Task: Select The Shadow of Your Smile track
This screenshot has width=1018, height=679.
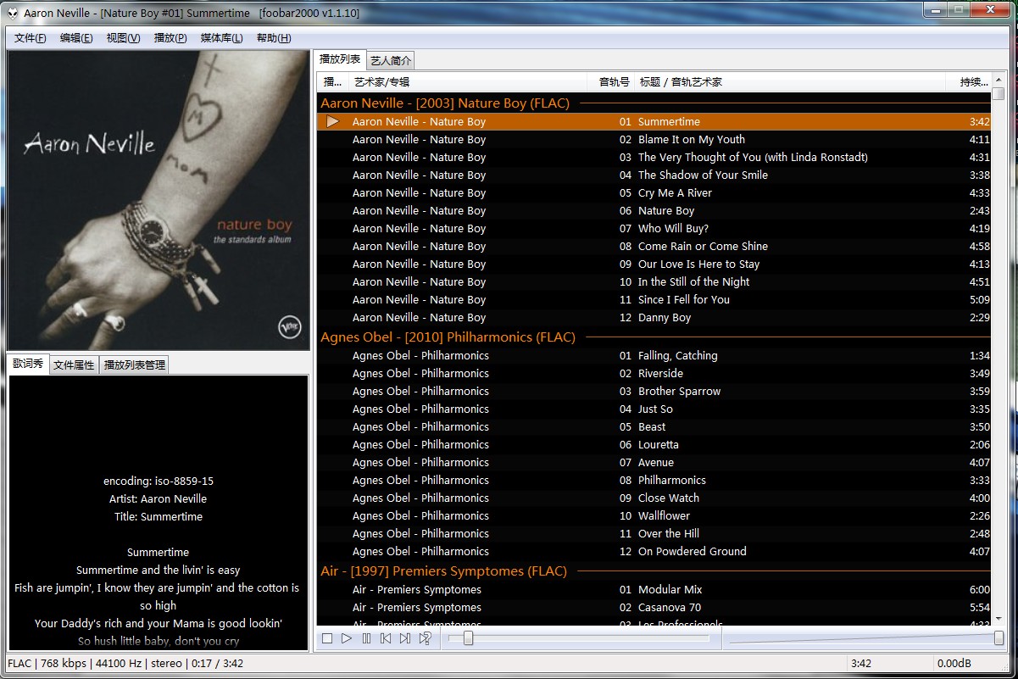Action: coord(654,175)
